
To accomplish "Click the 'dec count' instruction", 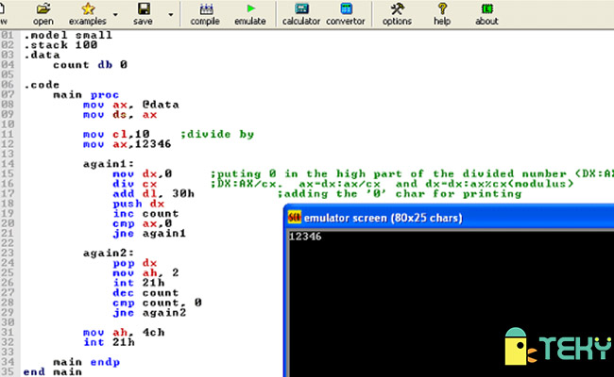I will click(145, 293).
